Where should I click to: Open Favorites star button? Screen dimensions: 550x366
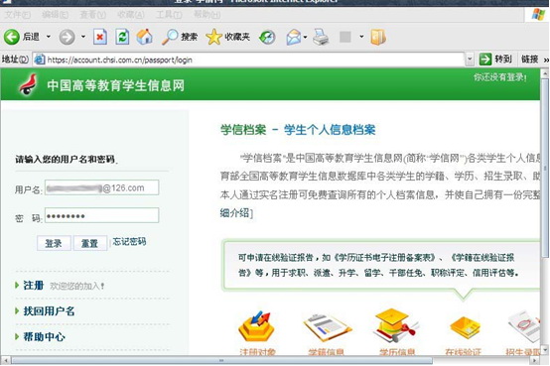point(228,37)
